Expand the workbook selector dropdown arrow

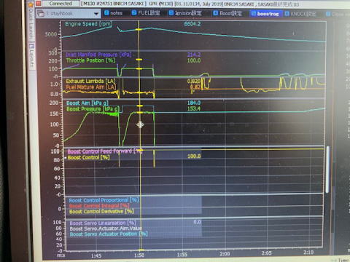click(x=96, y=14)
